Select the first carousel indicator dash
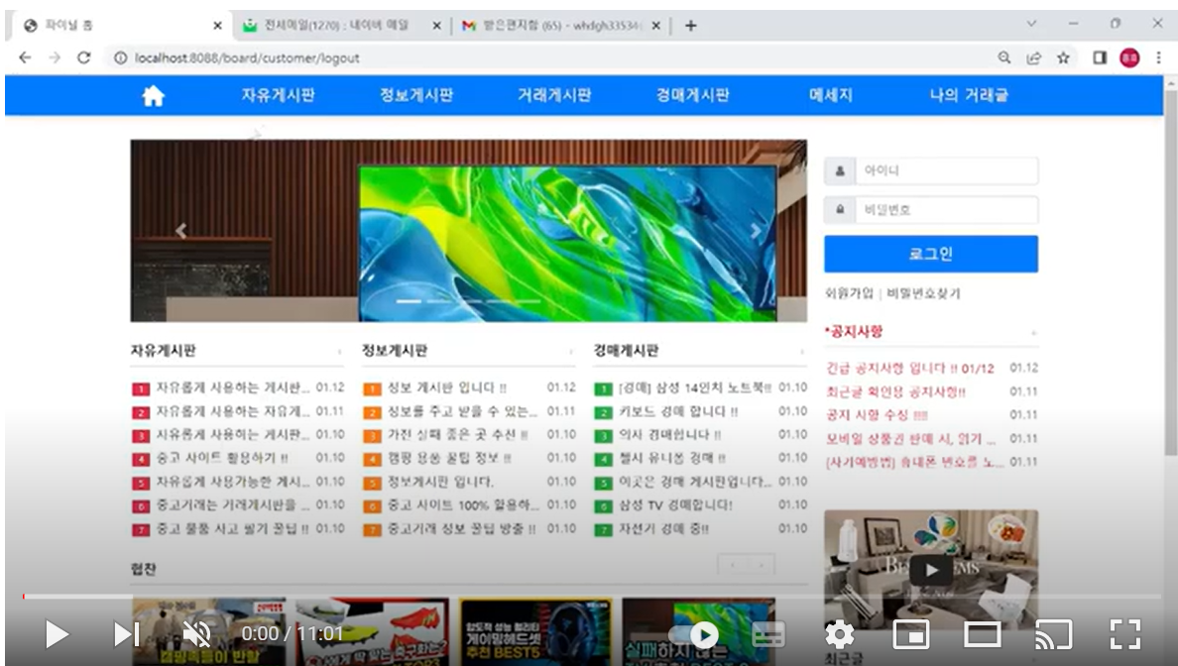 [409, 301]
